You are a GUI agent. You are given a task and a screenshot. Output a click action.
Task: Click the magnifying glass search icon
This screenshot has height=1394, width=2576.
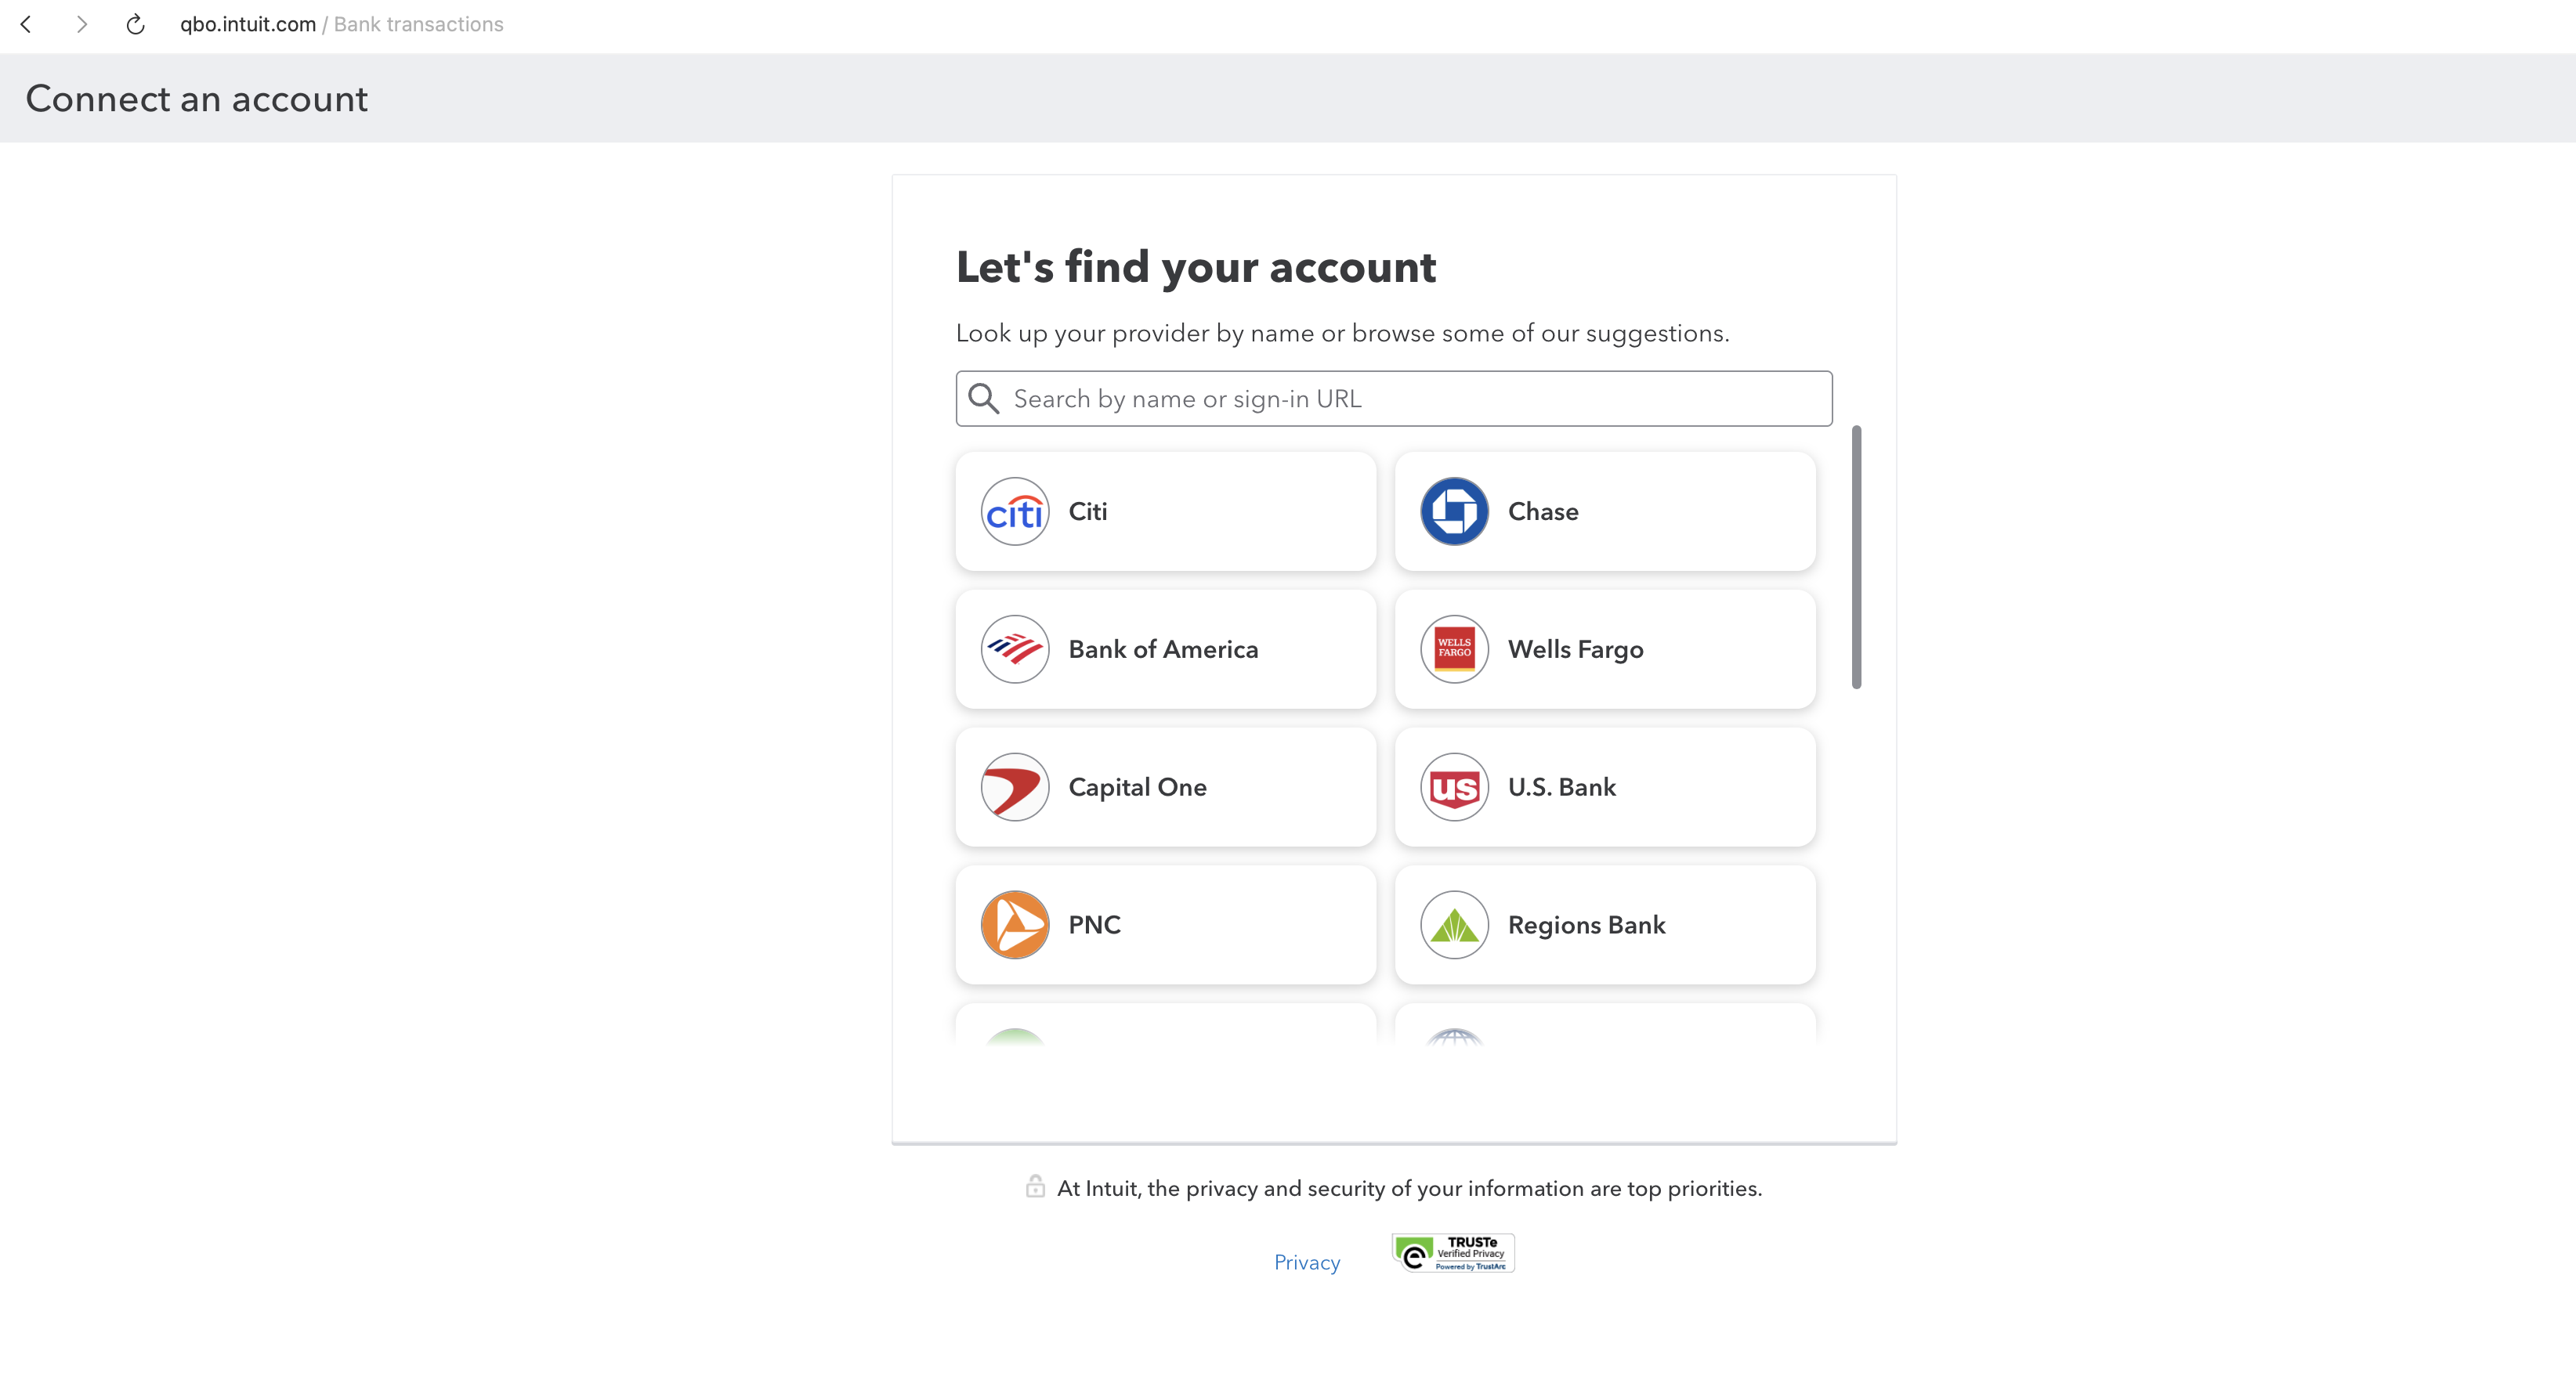[984, 399]
